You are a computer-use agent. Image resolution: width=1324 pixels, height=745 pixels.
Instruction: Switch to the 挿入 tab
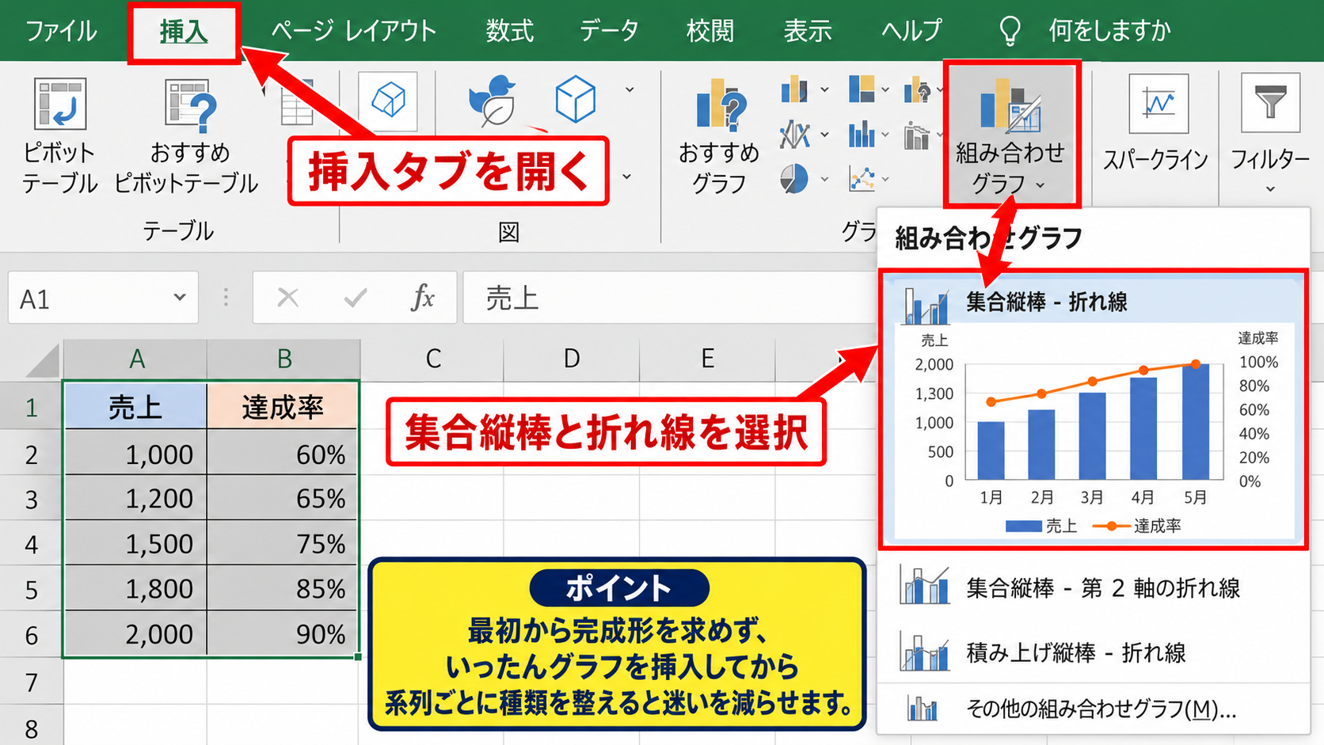184,32
